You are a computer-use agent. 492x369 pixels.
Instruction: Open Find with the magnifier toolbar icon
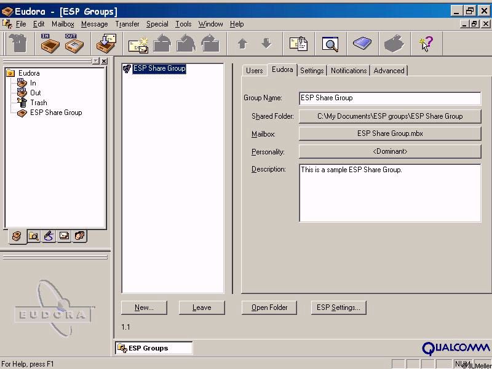pyautogui.click(x=330, y=44)
